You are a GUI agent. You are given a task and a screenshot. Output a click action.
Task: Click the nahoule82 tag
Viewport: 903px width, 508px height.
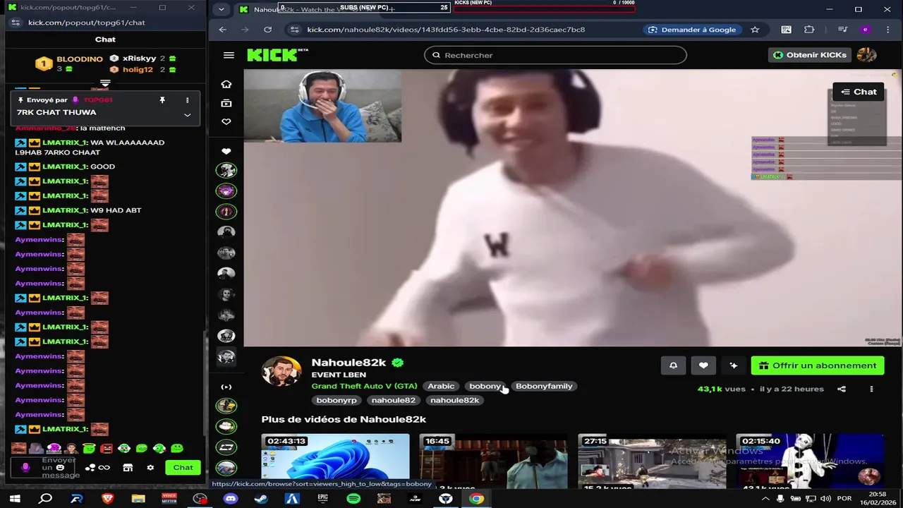coord(394,400)
